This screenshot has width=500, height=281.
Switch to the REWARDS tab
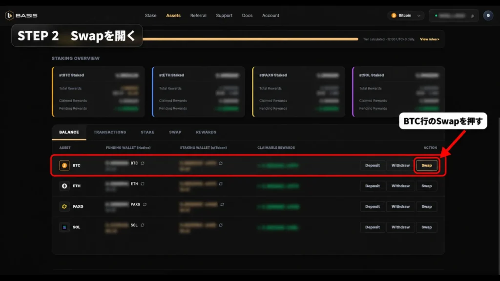(x=206, y=132)
